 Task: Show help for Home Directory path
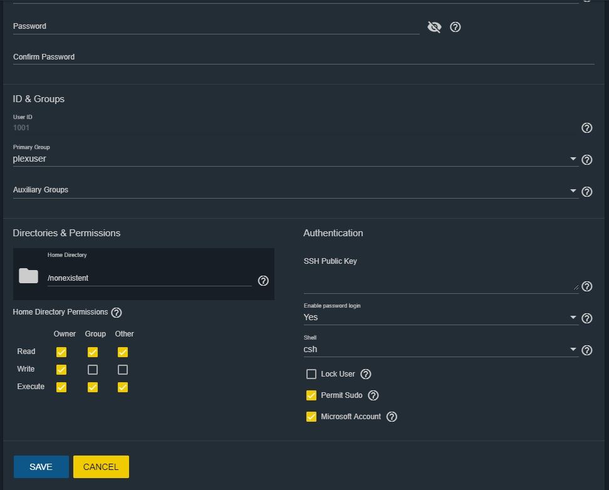point(263,281)
